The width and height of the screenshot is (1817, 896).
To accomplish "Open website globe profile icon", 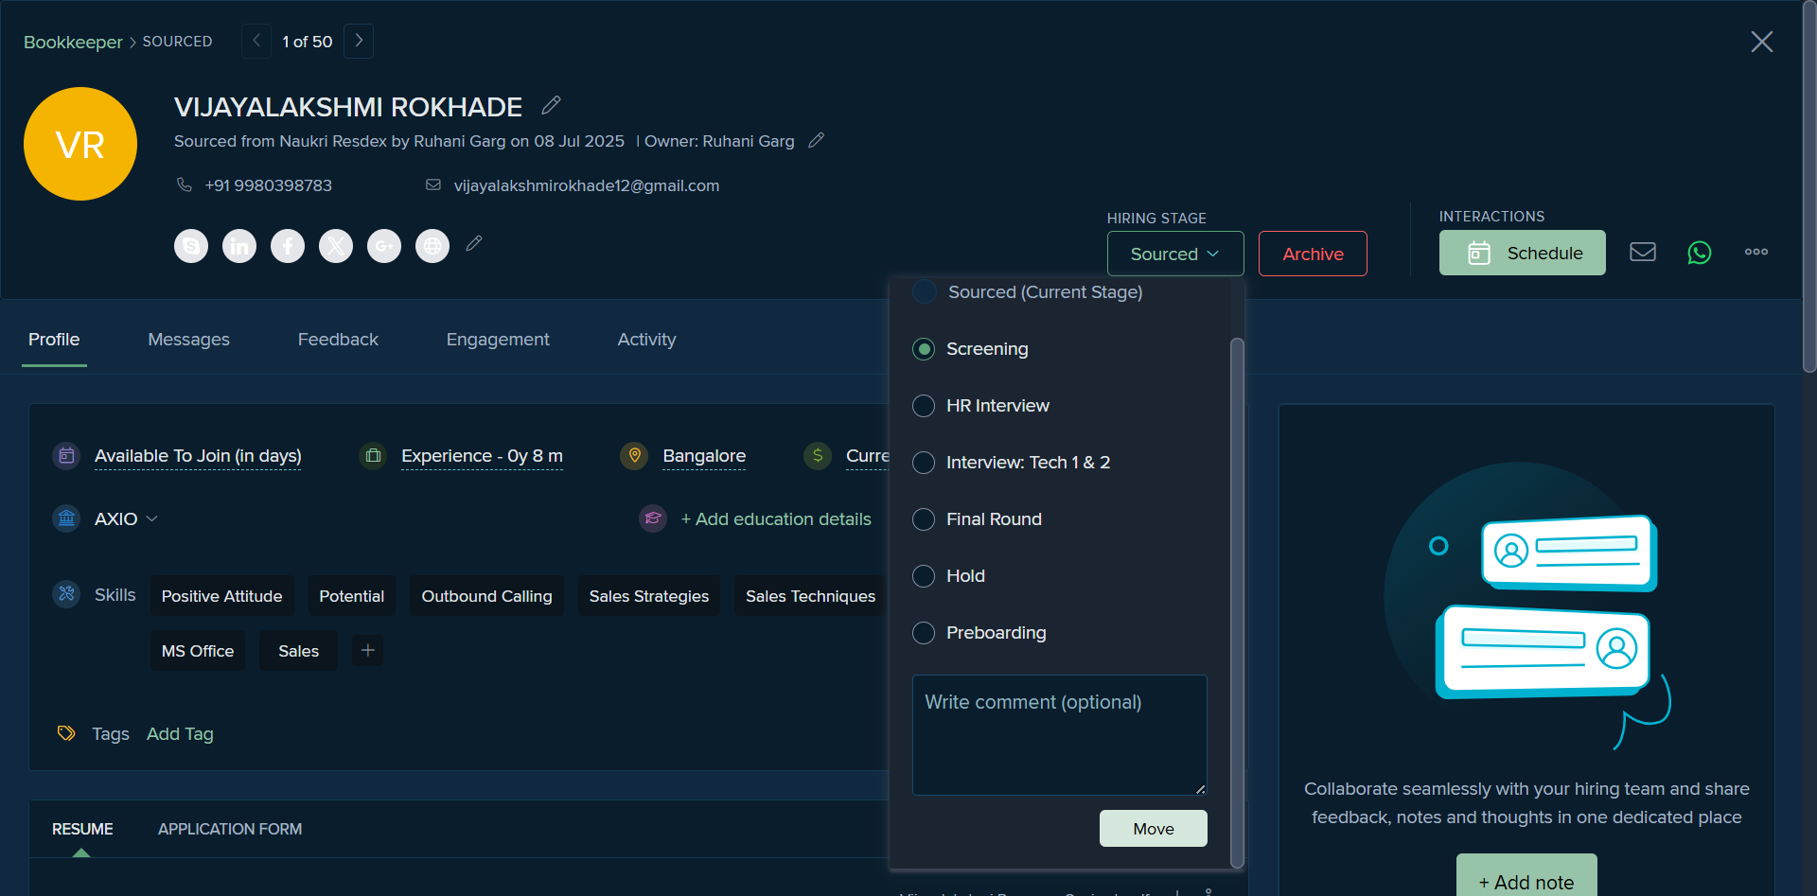I will (x=432, y=246).
